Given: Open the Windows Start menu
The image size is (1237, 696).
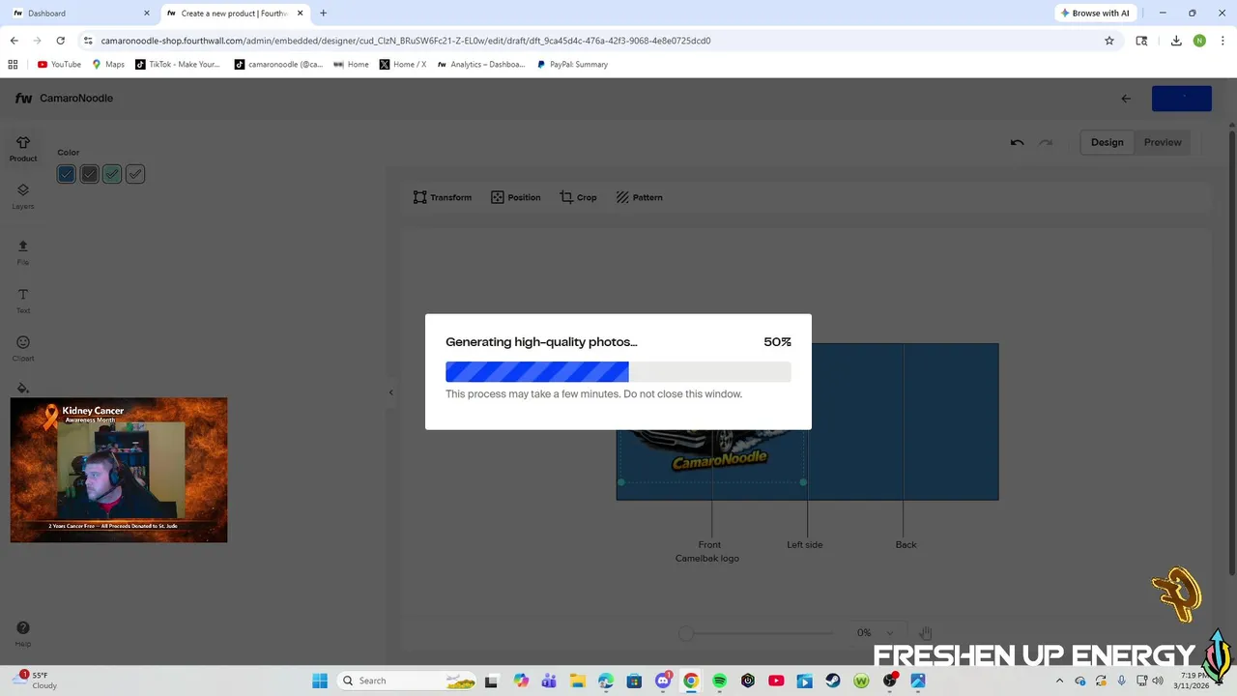Looking at the screenshot, I should coord(320,681).
